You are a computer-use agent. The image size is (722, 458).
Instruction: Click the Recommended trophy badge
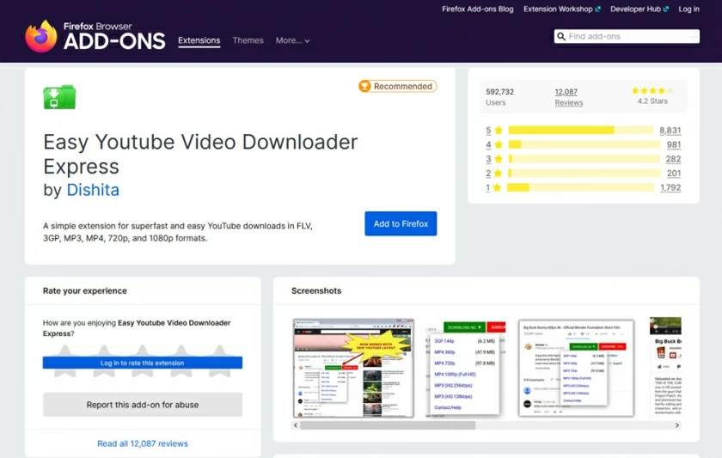coord(398,86)
